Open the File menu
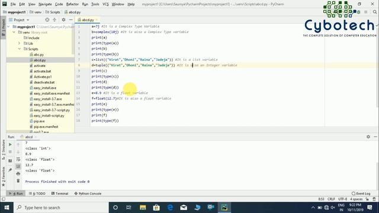This screenshot has width=379, height=213. pos(13,4)
